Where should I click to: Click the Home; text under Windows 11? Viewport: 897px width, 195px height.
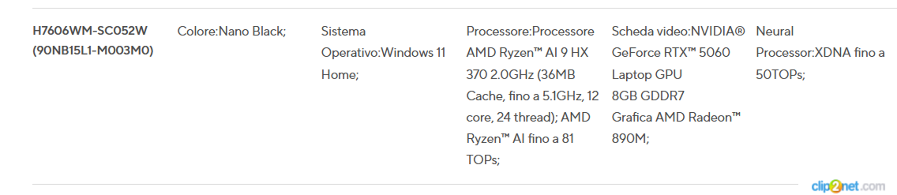coord(339,75)
